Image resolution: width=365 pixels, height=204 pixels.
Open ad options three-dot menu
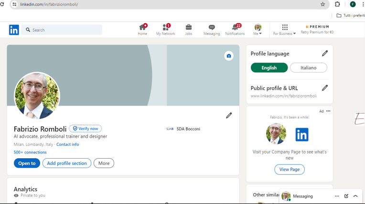pos(328,111)
